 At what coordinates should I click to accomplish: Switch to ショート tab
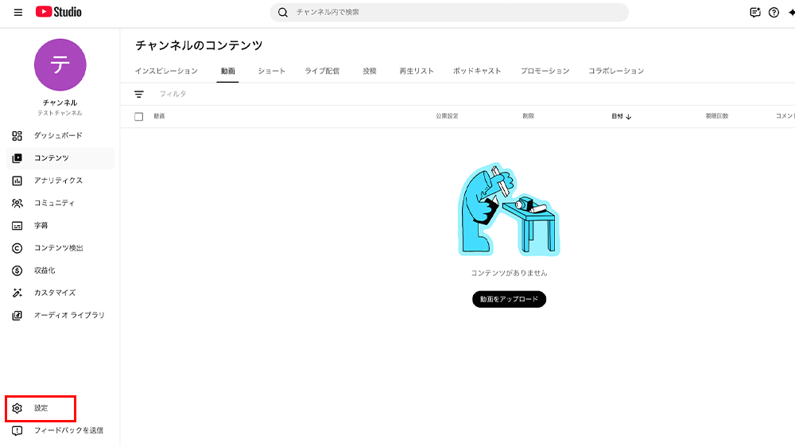(271, 71)
